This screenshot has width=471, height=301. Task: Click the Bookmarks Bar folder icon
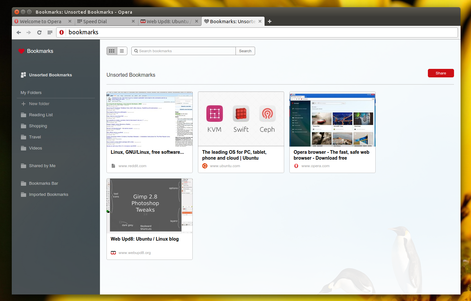[x=24, y=183]
